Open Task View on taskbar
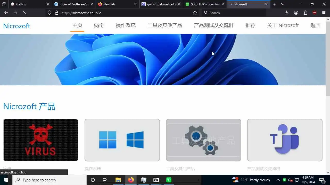 pyautogui.click(x=105, y=180)
